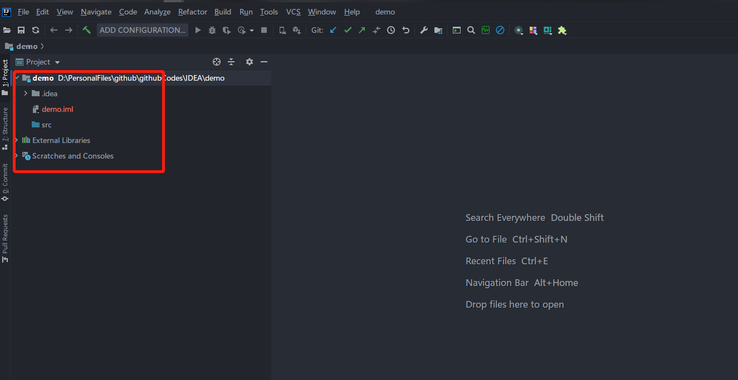Click the Search Everywhere magnifier icon
738x380 pixels.
pos(471,30)
